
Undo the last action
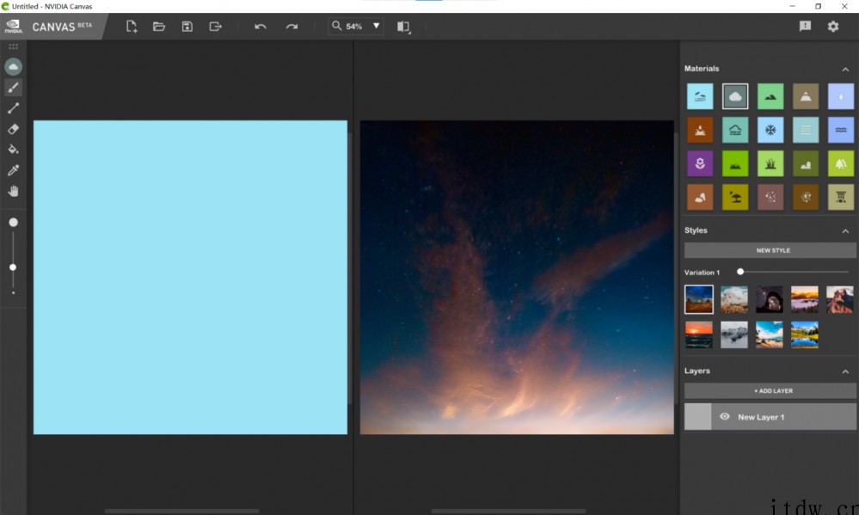coord(261,27)
